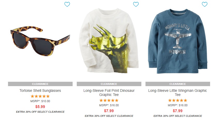Viewport: 215px width, 123px height.
Task: Click the Clearance banner under the dinosaur tee
Action: (109, 84)
